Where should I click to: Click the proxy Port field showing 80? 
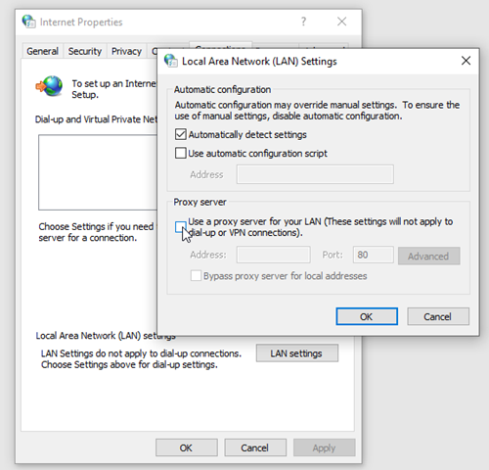pos(374,255)
